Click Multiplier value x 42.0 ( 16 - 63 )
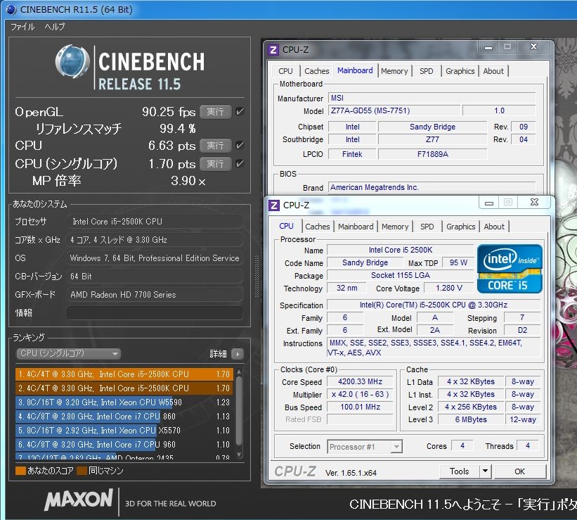Image resolution: width=577 pixels, height=520 pixels. click(x=360, y=394)
